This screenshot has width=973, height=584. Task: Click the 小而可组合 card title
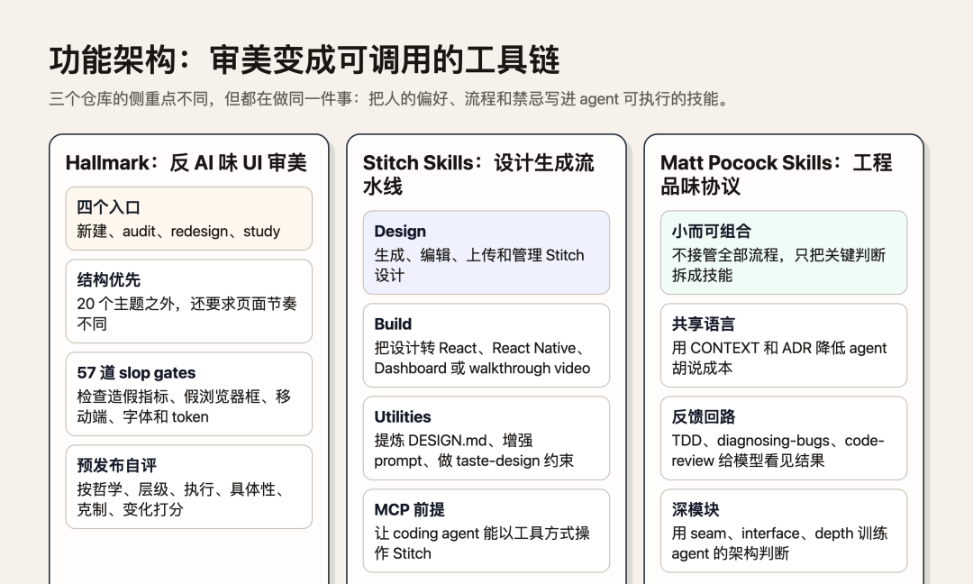pyautogui.click(x=711, y=232)
